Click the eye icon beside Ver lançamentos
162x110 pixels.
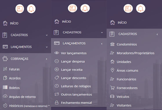coord(57,53)
